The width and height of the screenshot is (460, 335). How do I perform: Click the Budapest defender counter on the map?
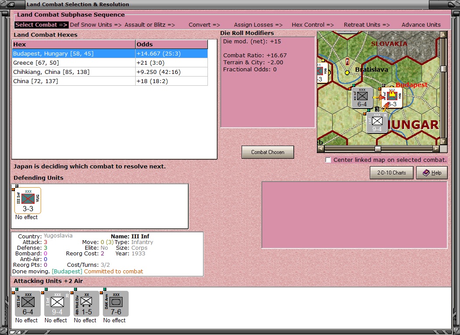click(392, 98)
